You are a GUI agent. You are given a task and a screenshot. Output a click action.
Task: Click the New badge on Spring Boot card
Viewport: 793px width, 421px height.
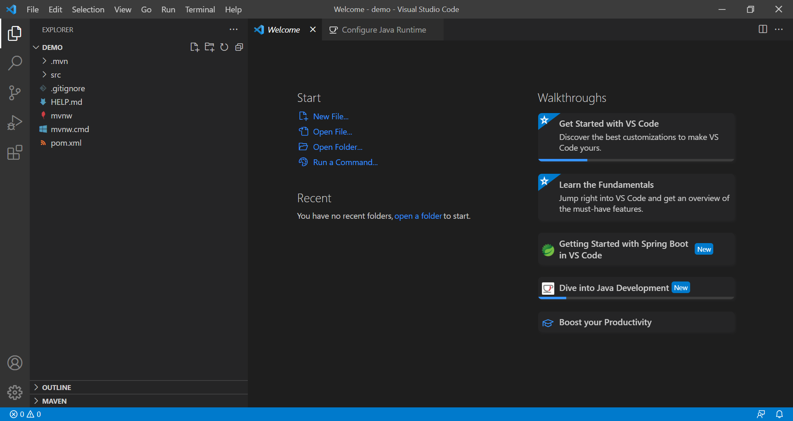point(704,249)
